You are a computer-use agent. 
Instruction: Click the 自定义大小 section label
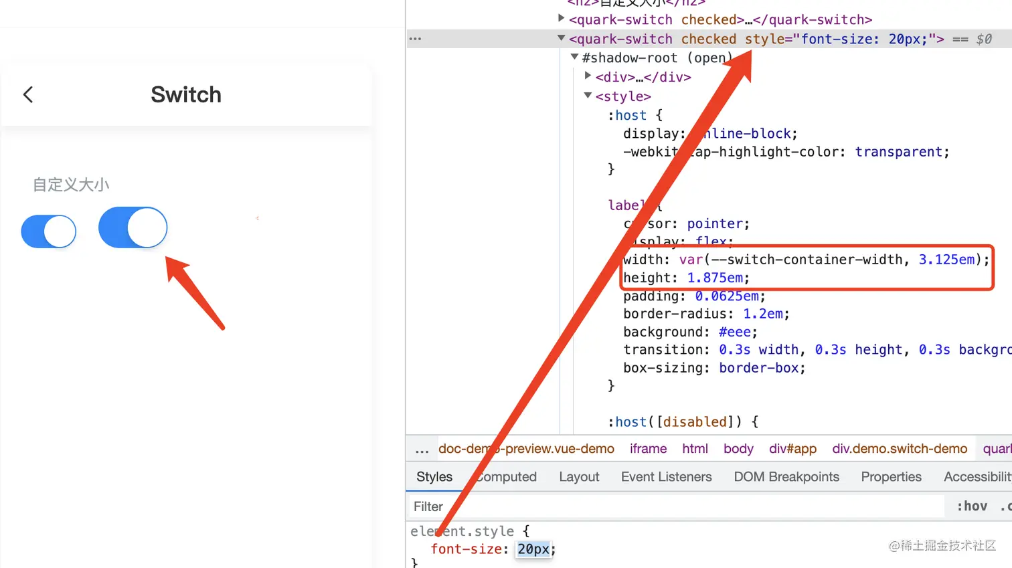click(71, 185)
